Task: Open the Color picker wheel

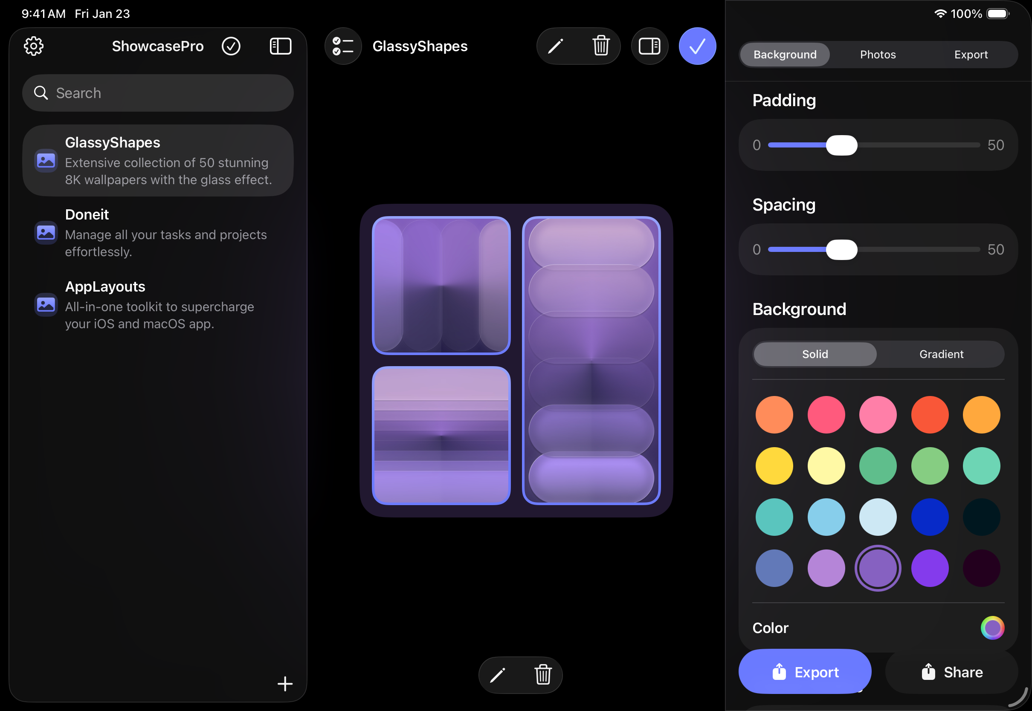Action: pos(992,628)
